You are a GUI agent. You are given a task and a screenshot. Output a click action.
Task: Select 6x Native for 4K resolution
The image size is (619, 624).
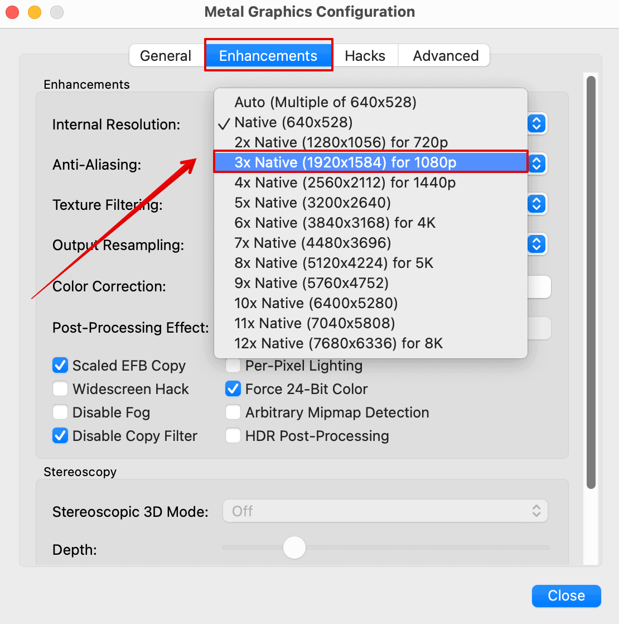coord(335,223)
